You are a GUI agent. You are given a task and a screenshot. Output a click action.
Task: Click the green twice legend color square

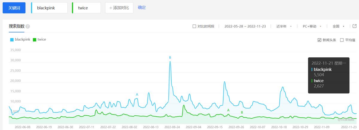click(34, 39)
